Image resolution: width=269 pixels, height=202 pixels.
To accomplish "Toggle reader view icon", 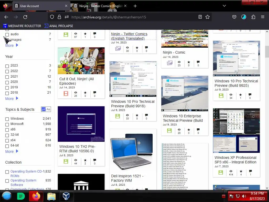I will pyautogui.click(x=200, y=17).
